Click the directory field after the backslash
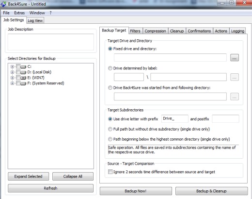252x199 pixels. click(x=189, y=77)
